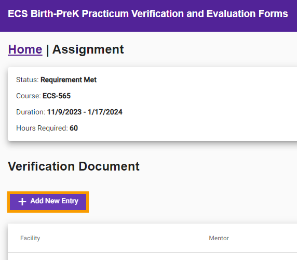
Task: Click the breadcrumb separator bar after Home
Action: [47, 50]
